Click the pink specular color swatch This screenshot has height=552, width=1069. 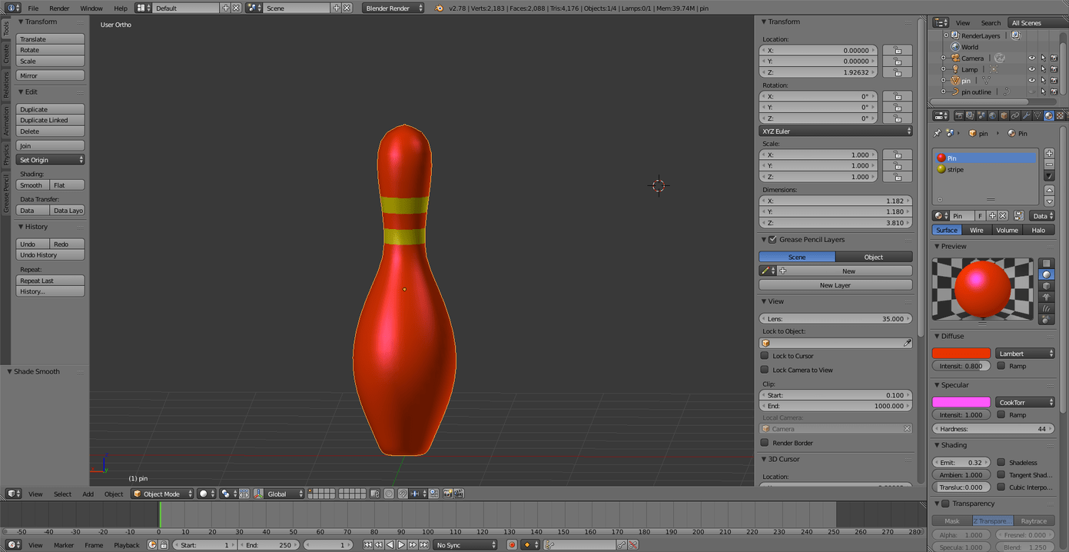(x=961, y=402)
